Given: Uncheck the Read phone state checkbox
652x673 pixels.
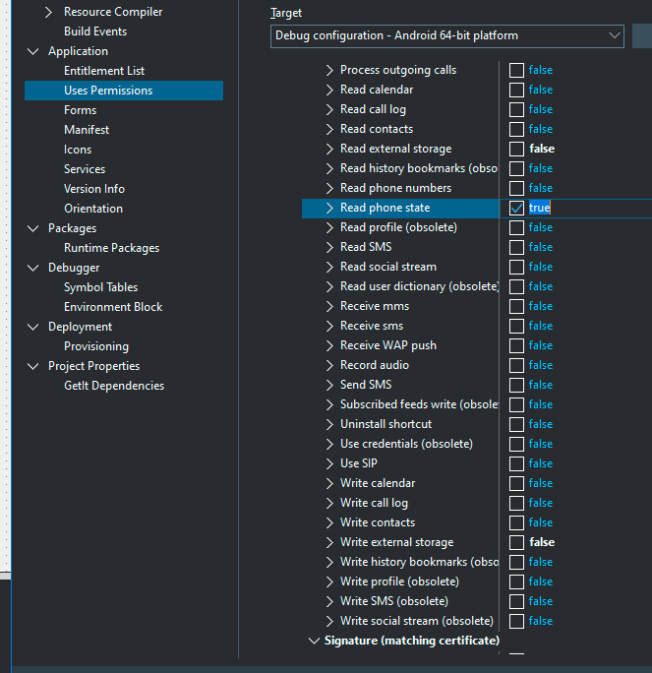Looking at the screenshot, I should coord(516,209).
